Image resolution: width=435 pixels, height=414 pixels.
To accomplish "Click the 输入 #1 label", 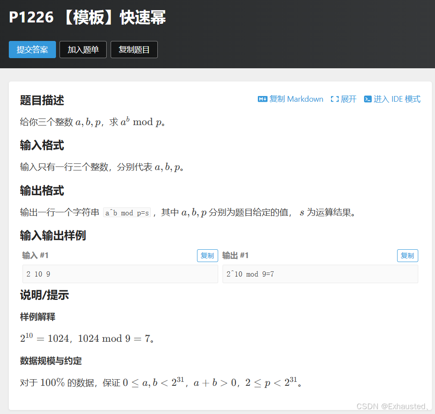I will (x=35, y=255).
